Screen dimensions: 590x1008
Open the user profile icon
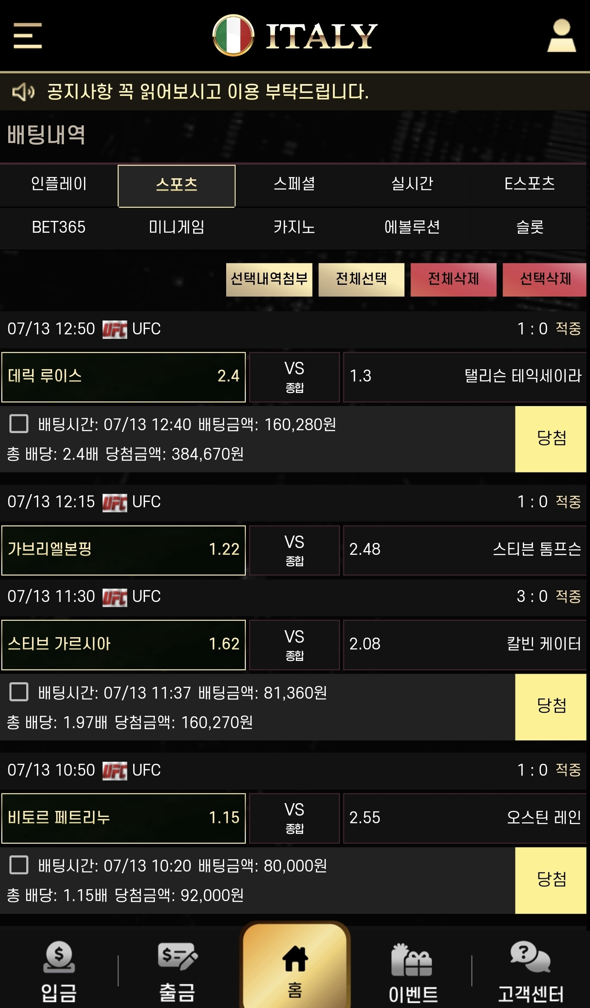point(561,36)
